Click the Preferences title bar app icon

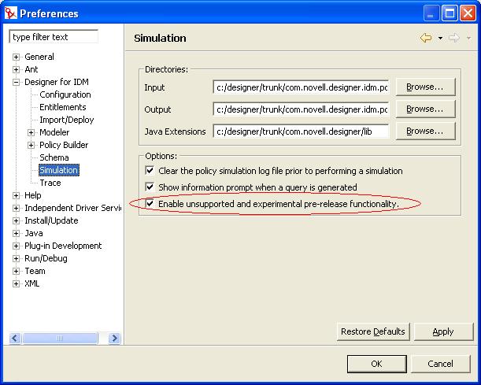[x=10, y=13]
